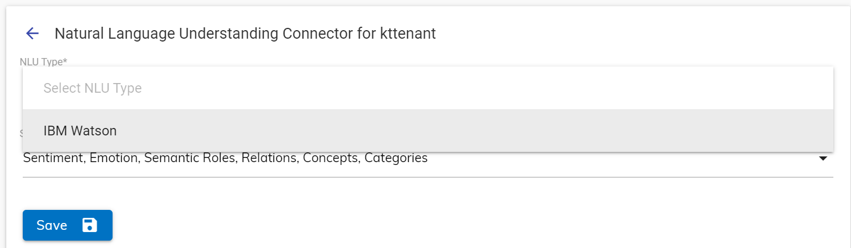This screenshot has width=851, height=248.
Task: Click the 'Concepts, Categories' text in the features field
Action: pyautogui.click(x=365, y=158)
